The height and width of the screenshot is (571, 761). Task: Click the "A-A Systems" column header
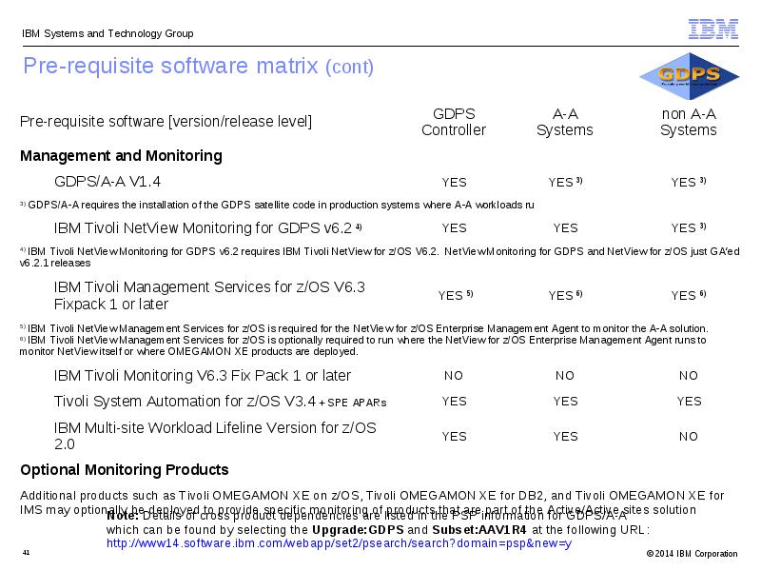tap(565, 122)
